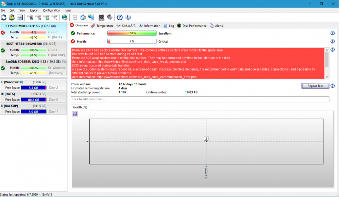Select the E: [BACKUP] partition row
Image resolution: width=340 pixels, height=197 pixels.
33,109
